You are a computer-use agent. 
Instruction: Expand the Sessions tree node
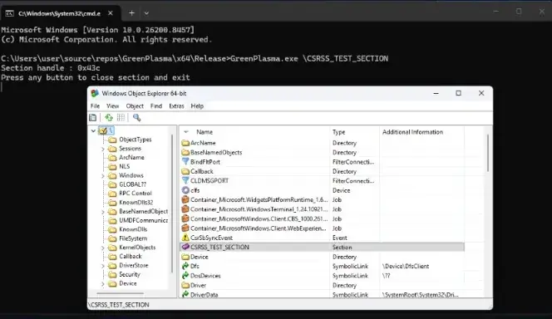(x=103, y=150)
